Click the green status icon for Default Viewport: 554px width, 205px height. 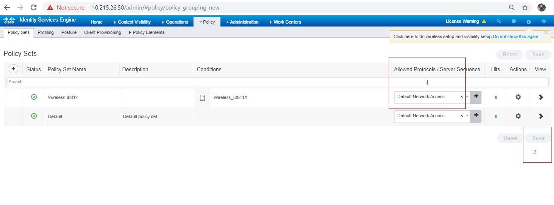pyautogui.click(x=34, y=116)
